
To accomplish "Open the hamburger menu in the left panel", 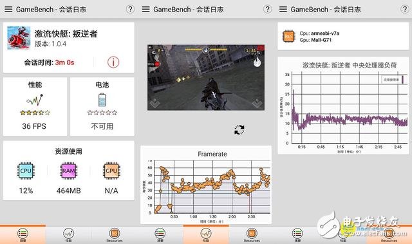I will tap(8, 10).
